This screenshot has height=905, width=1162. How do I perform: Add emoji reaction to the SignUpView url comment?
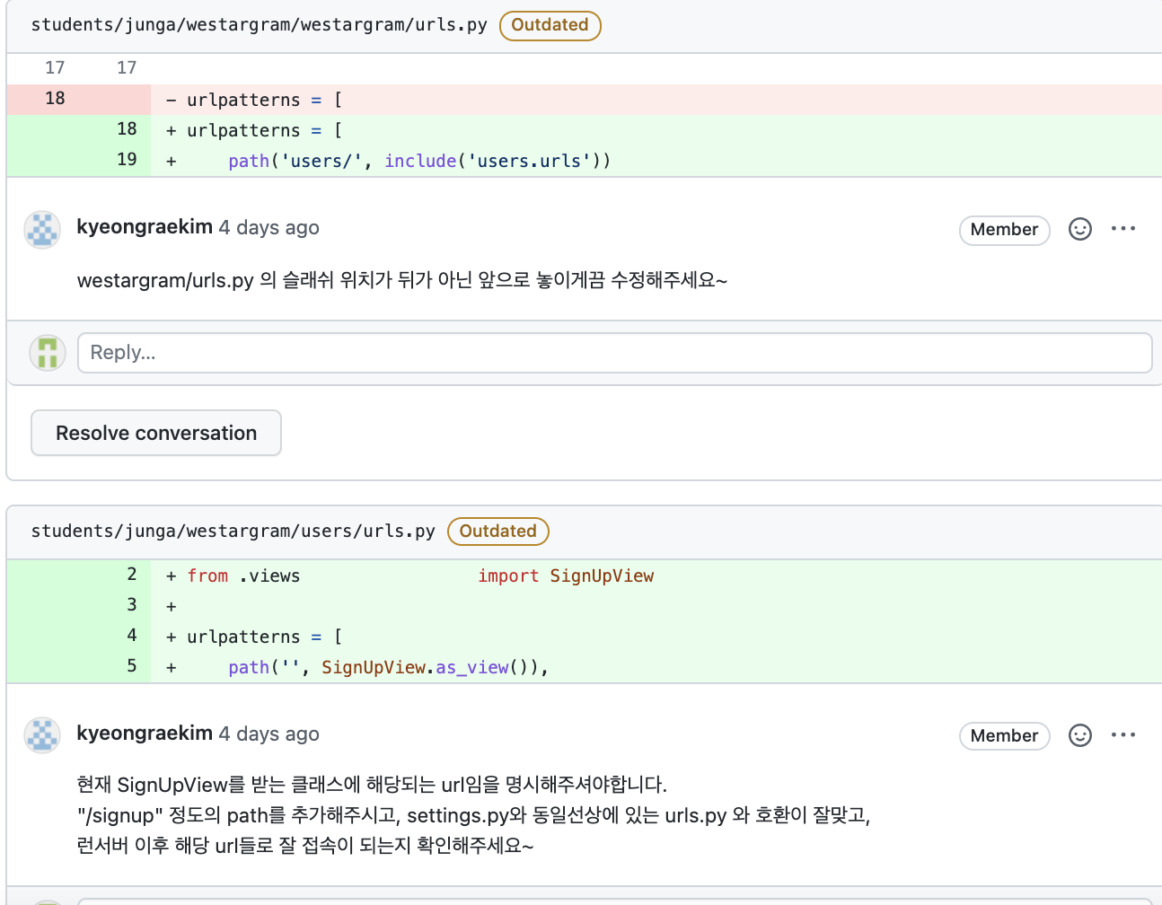1080,735
